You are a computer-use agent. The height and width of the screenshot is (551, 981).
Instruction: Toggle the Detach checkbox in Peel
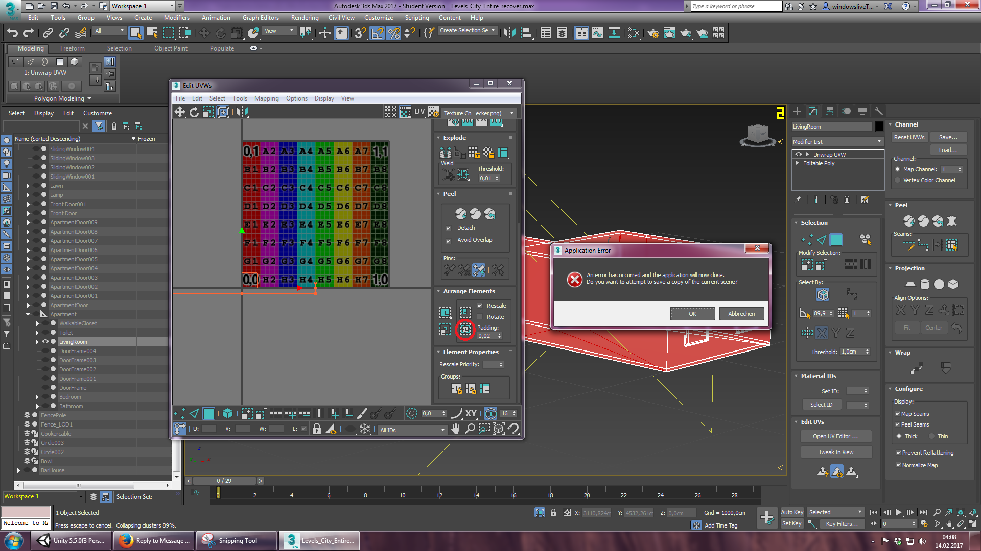449,228
